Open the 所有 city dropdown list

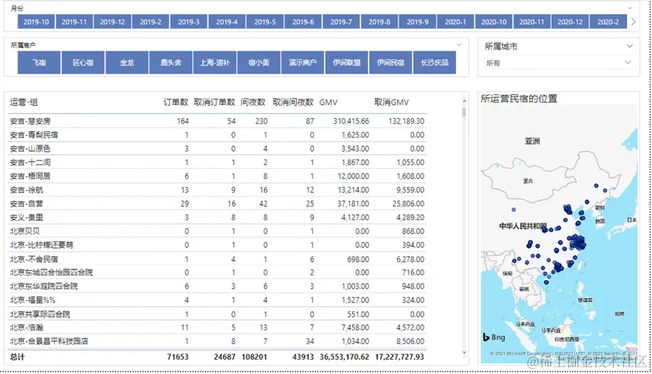tap(558, 63)
